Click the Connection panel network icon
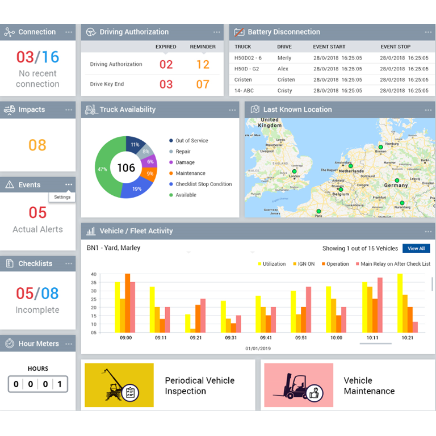Viewport: 436px width, 436px height. pos(9,32)
